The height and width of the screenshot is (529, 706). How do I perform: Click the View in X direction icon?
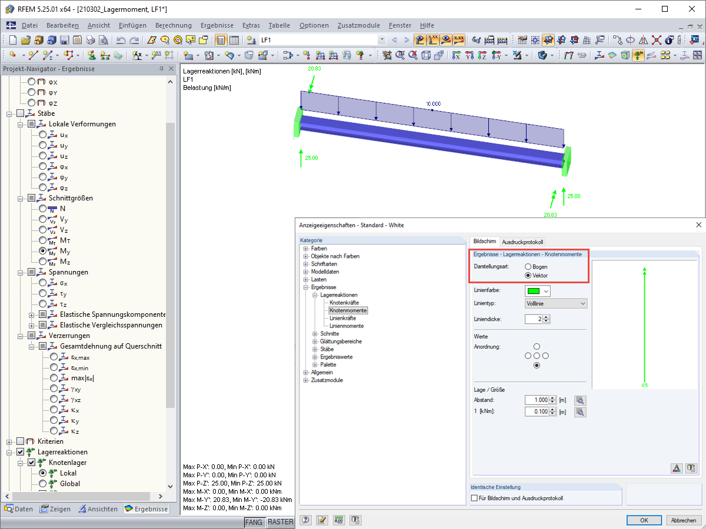(x=457, y=55)
